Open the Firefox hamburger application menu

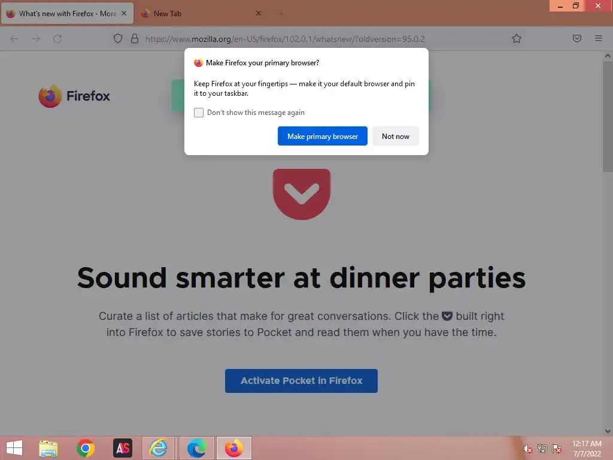click(x=599, y=38)
